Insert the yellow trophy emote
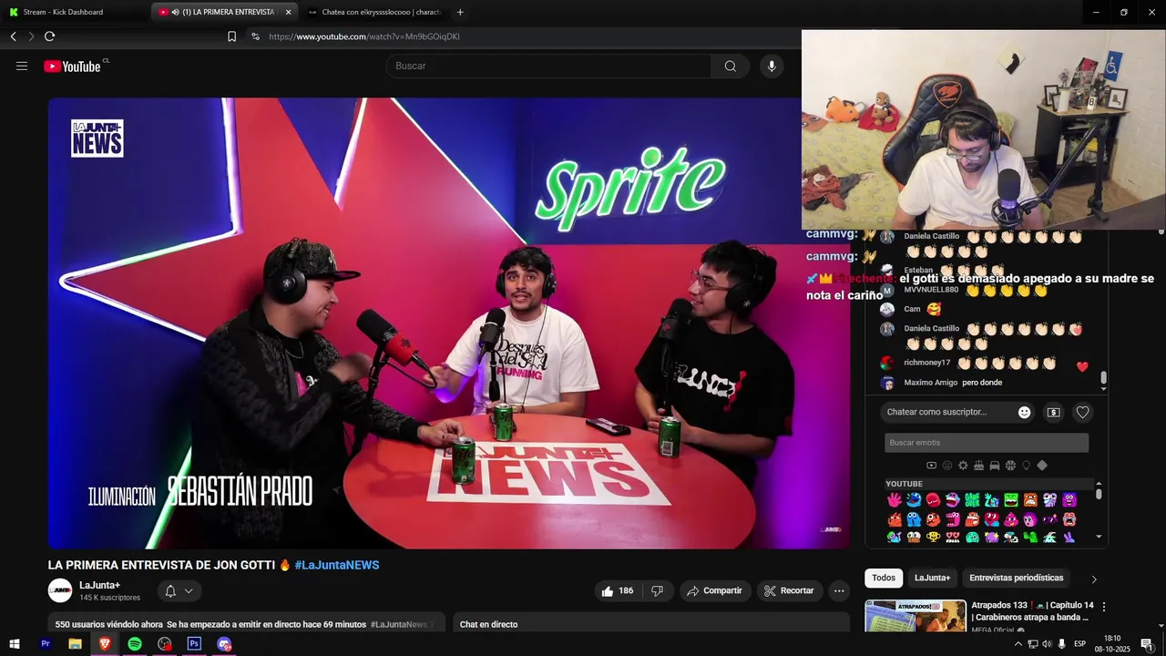1166x656 pixels. [x=933, y=538]
